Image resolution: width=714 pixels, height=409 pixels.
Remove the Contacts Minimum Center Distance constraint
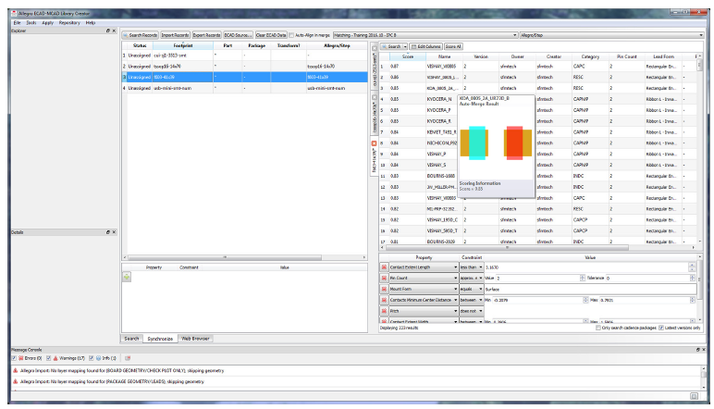tap(384, 300)
